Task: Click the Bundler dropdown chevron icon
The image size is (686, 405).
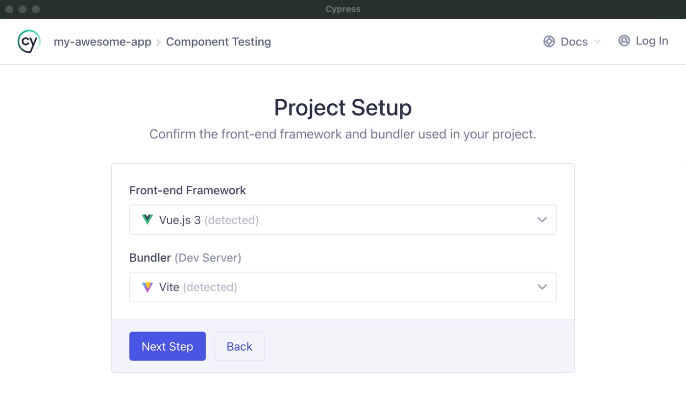Action: click(542, 287)
